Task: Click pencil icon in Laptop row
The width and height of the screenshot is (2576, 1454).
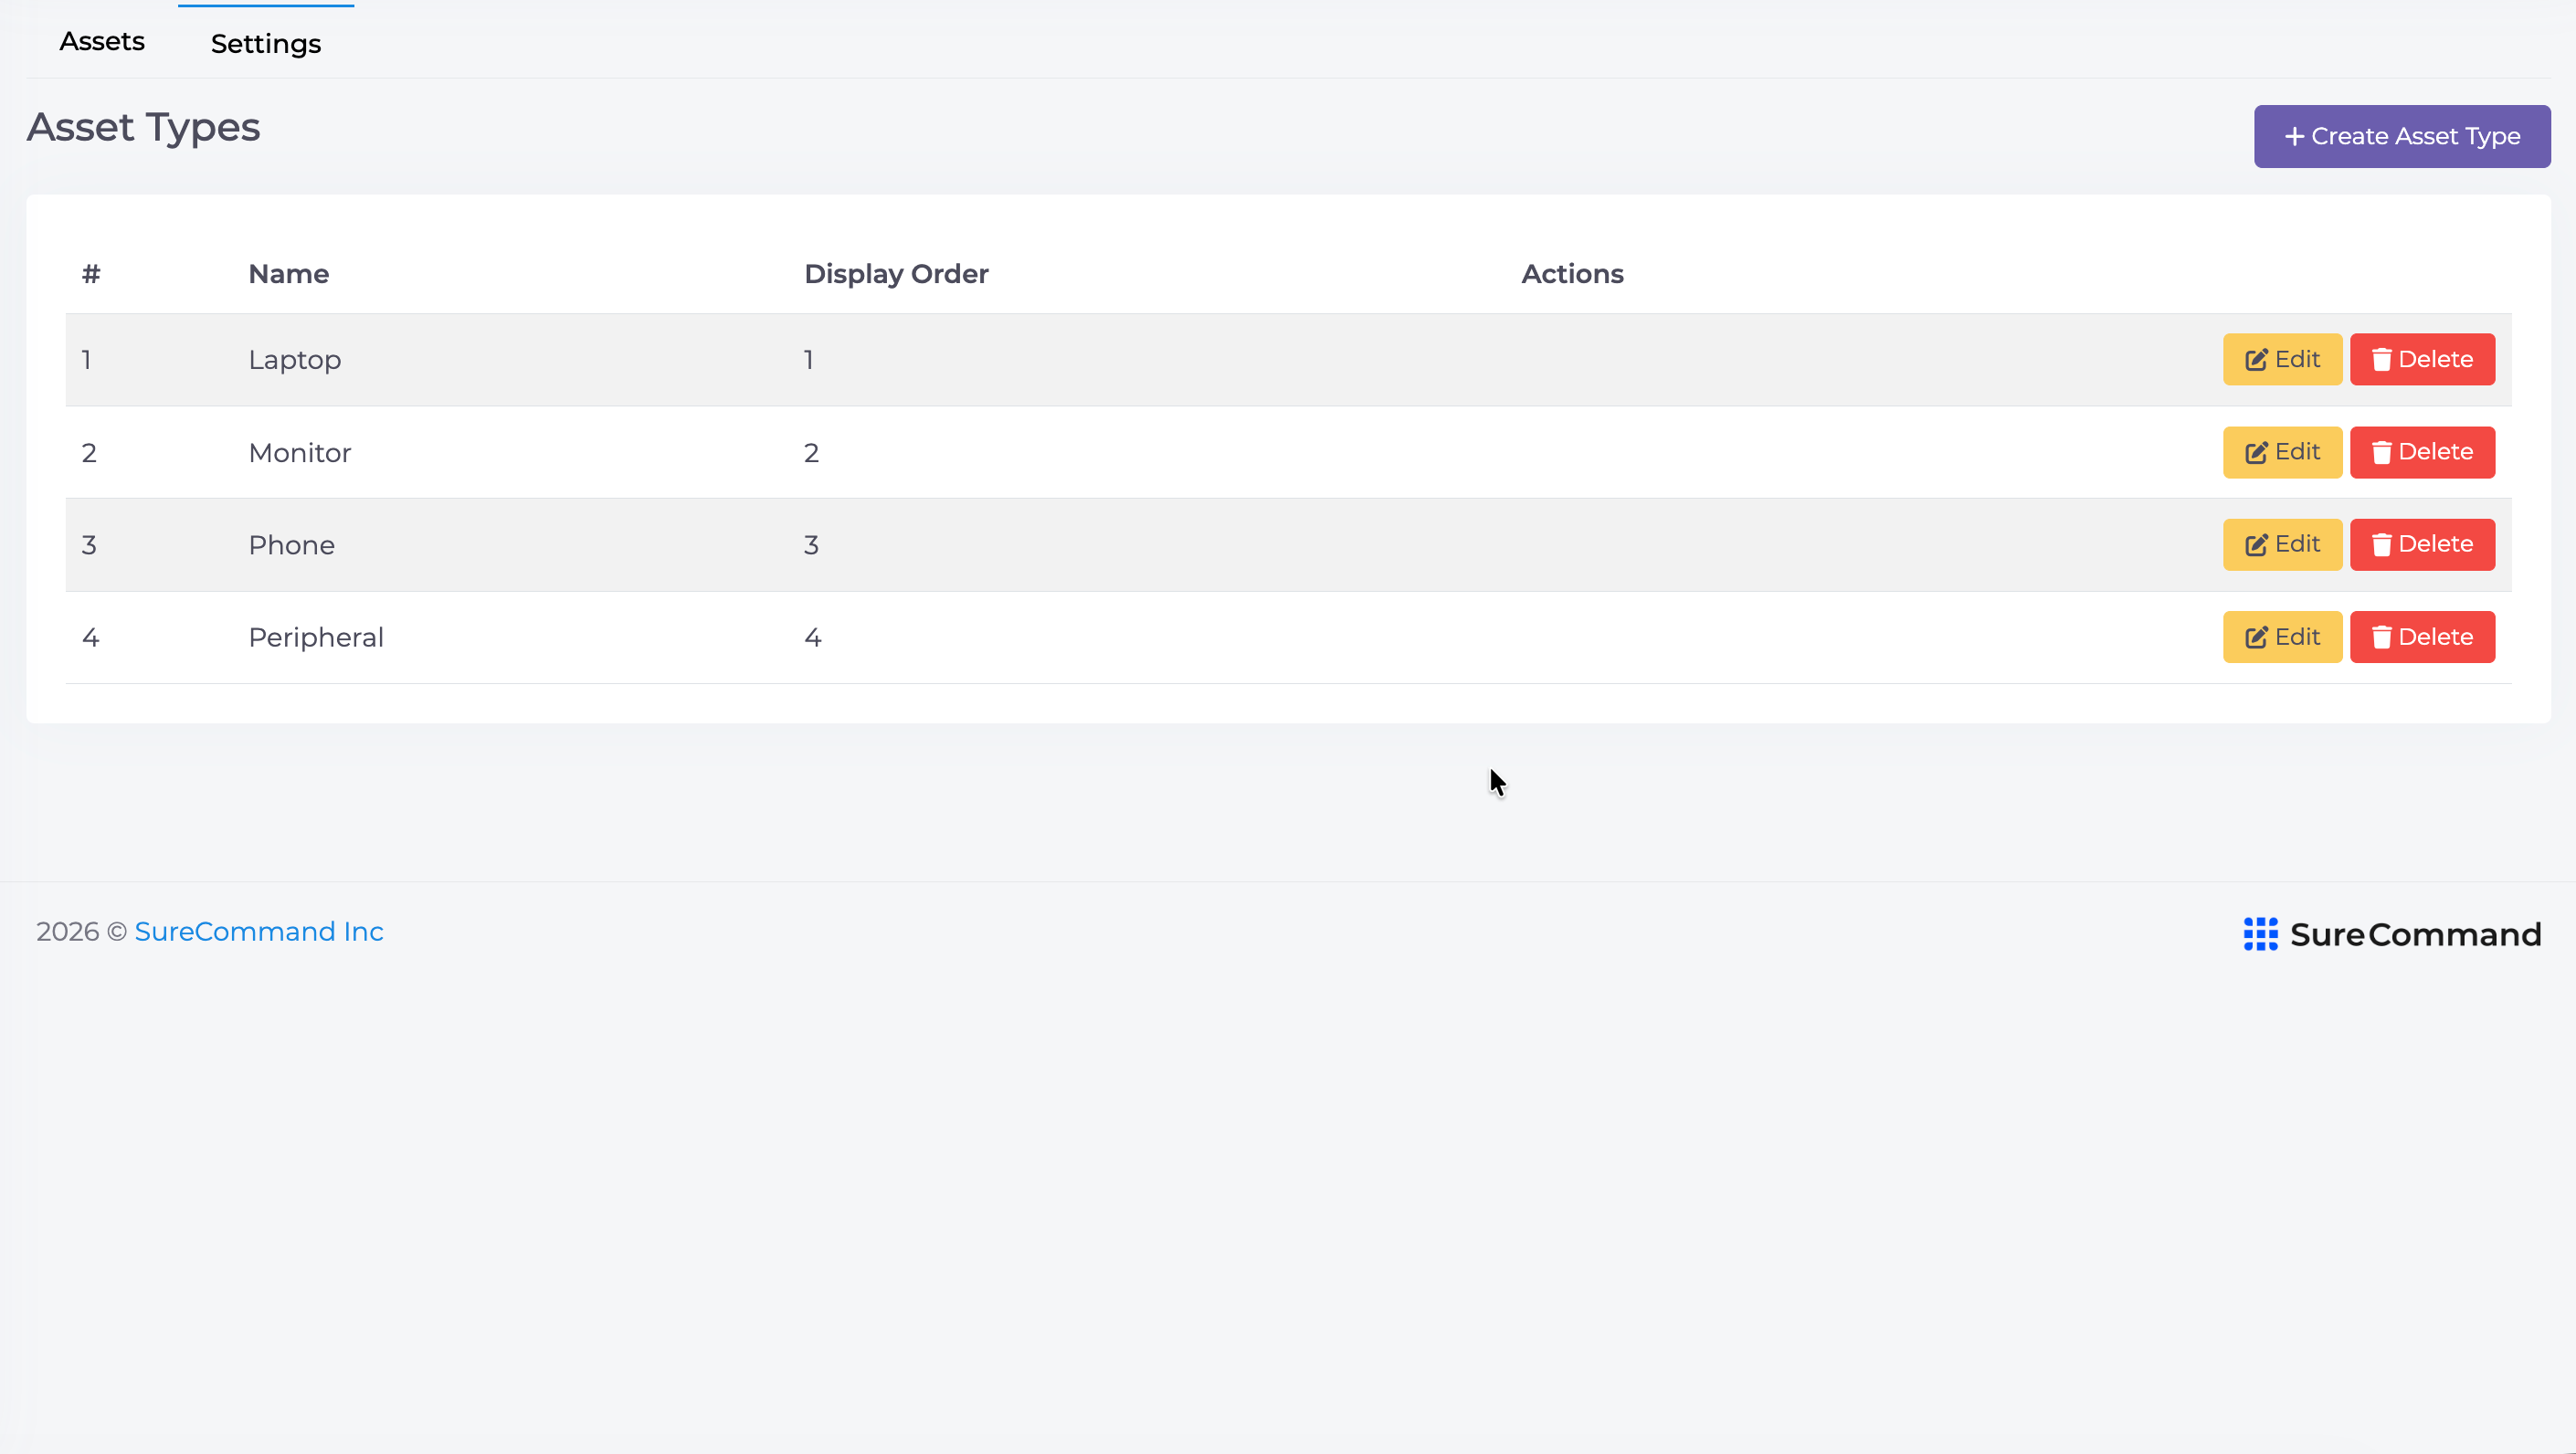Action: (x=2256, y=360)
